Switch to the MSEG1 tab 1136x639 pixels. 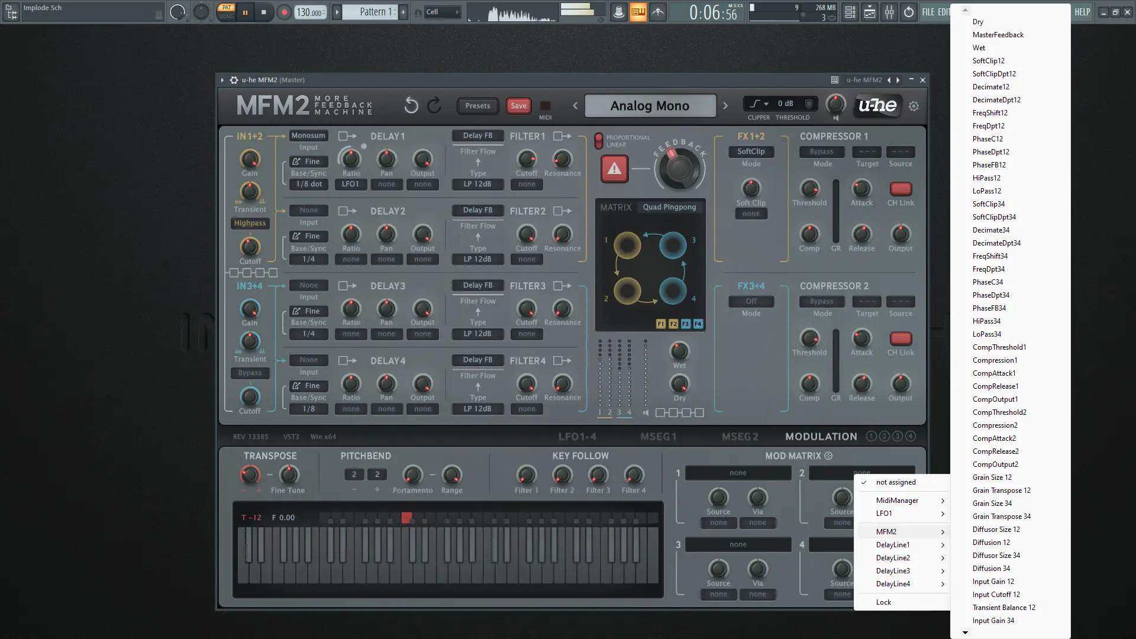tap(658, 437)
